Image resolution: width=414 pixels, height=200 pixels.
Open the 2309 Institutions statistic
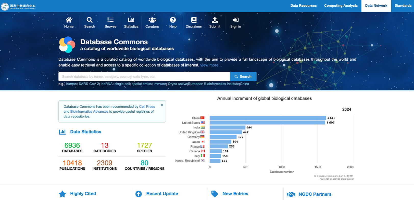[105, 165]
